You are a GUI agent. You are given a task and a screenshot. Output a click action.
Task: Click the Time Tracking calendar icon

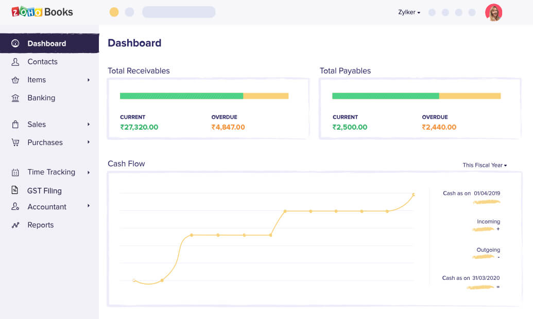coord(15,172)
